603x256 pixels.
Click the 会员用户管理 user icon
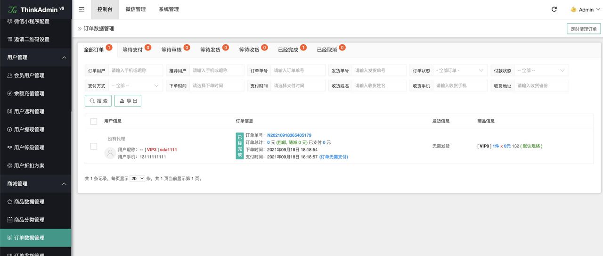click(10, 75)
